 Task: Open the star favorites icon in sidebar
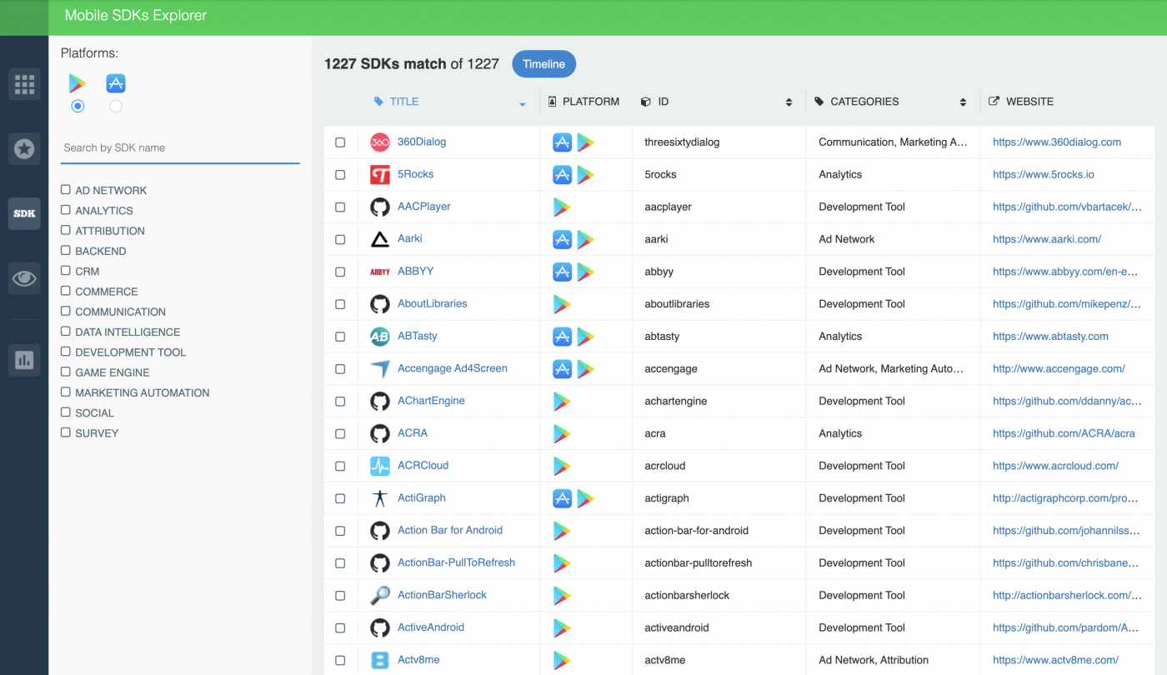24,149
